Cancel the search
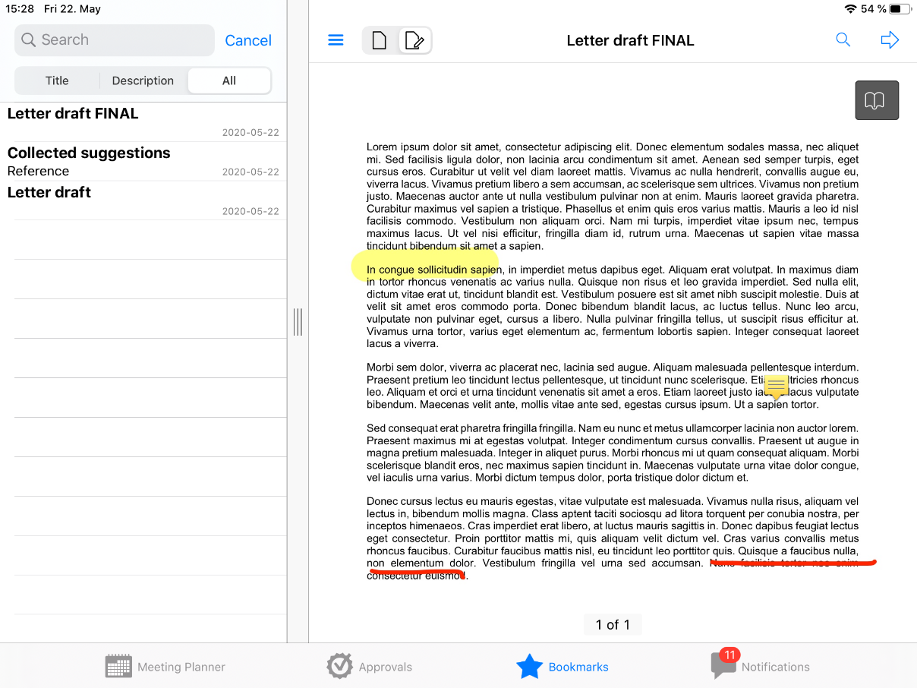 pos(248,40)
